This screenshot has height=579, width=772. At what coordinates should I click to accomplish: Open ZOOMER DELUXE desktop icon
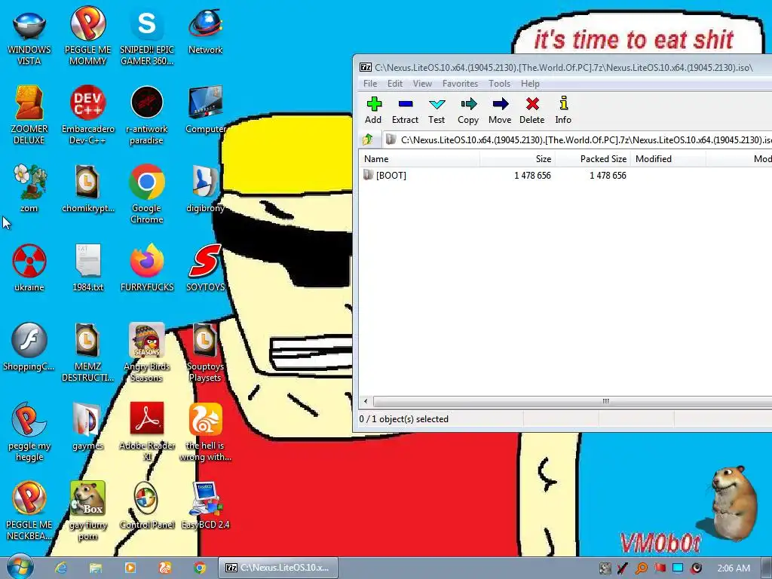pos(29,115)
